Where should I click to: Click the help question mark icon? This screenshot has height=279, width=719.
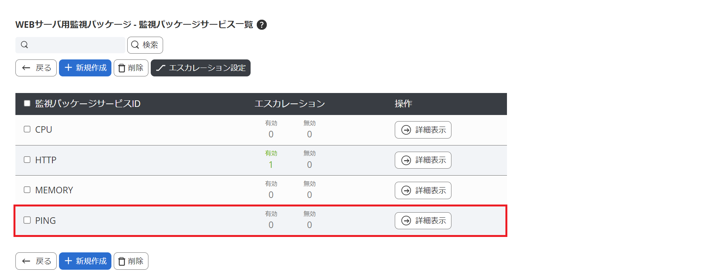coord(262,25)
